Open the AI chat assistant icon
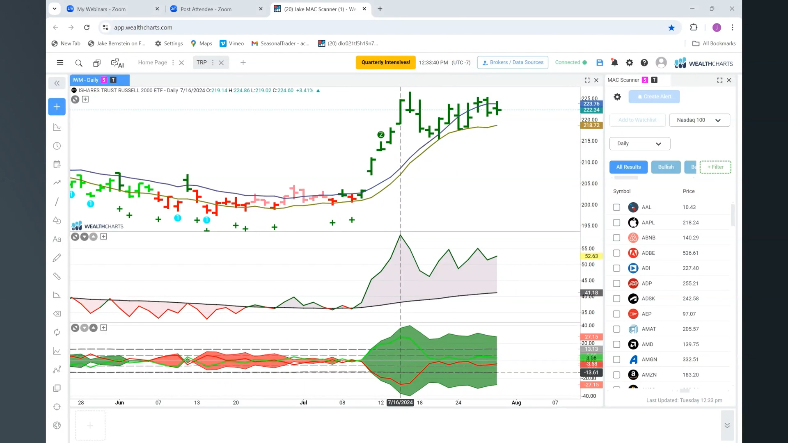788x443 pixels. tap(117, 63)
